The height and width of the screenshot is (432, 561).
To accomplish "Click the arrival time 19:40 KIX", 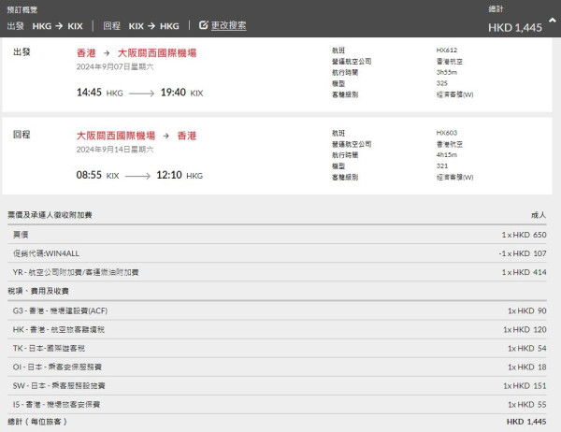I will point(181,93).
